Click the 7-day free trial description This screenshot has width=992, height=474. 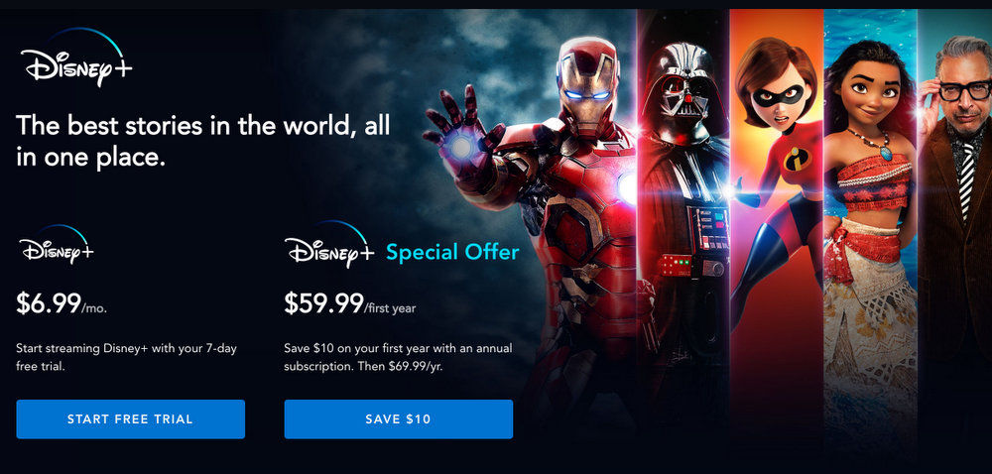pyautogui.click(x=127, y=357)
